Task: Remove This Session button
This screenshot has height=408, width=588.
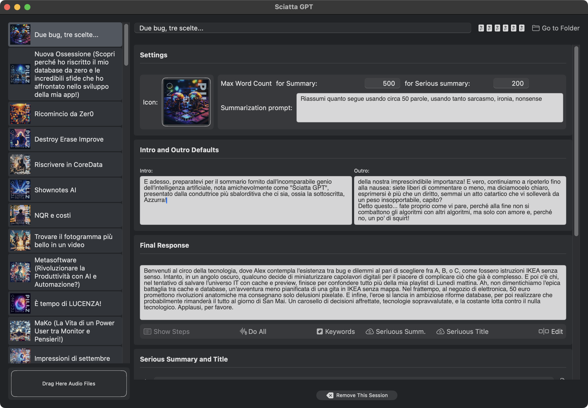Action: 357,395
